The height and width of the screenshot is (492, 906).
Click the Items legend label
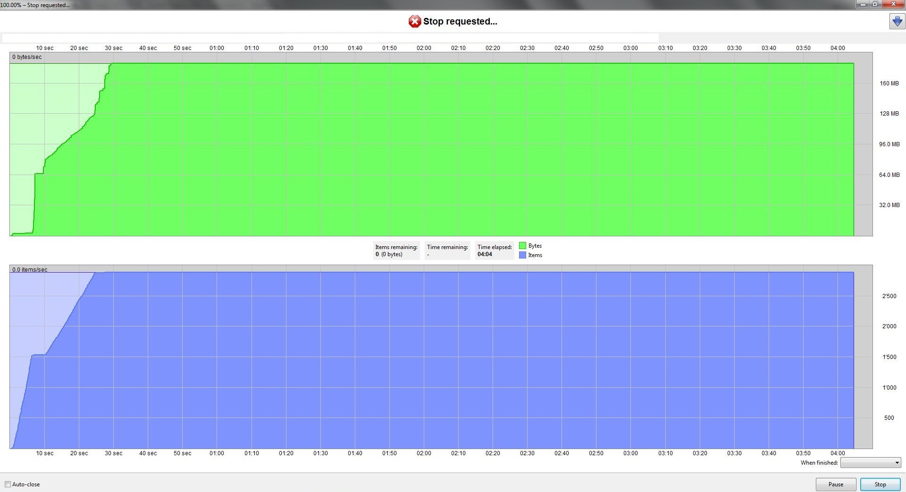[535, 255]
